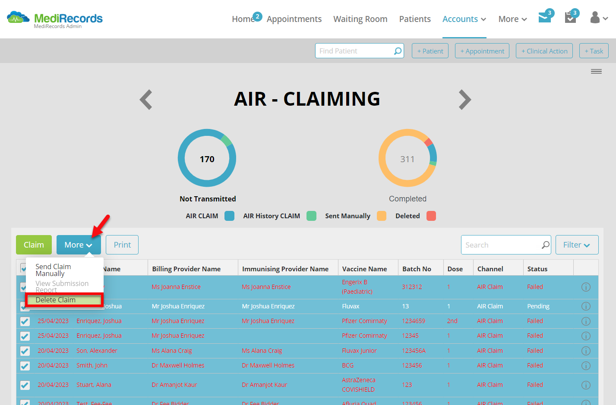
Task: Click the Not Transmitted 170 donut chart
Action: tap(207, 158)
